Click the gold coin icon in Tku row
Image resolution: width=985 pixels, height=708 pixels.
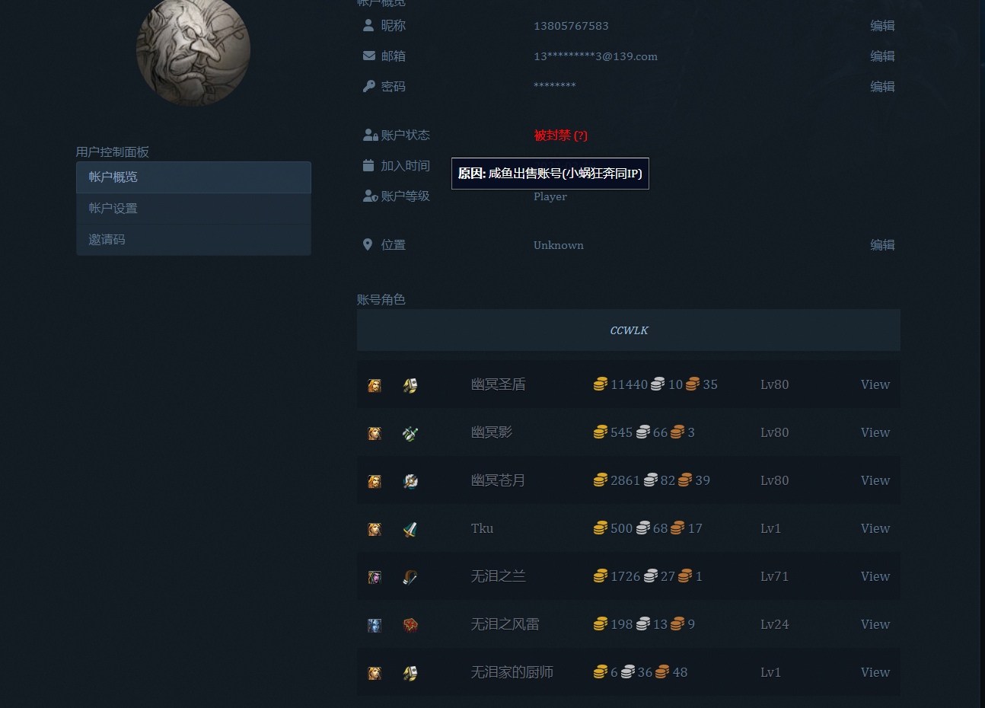pos(601,528)
